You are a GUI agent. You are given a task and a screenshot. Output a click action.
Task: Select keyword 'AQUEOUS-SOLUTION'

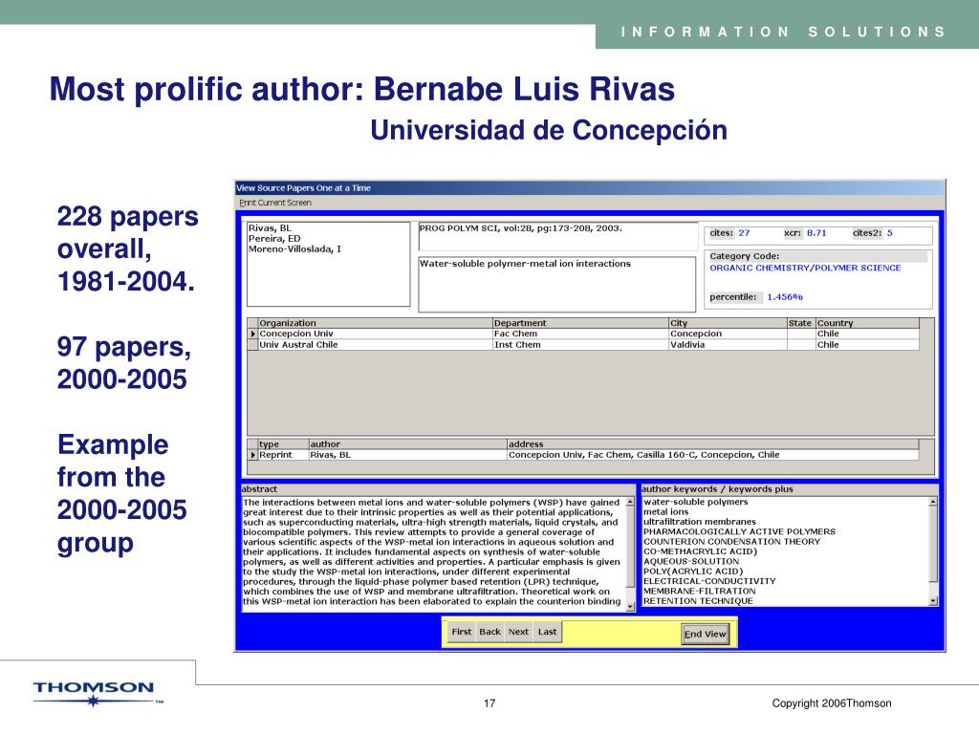point(691,561)
